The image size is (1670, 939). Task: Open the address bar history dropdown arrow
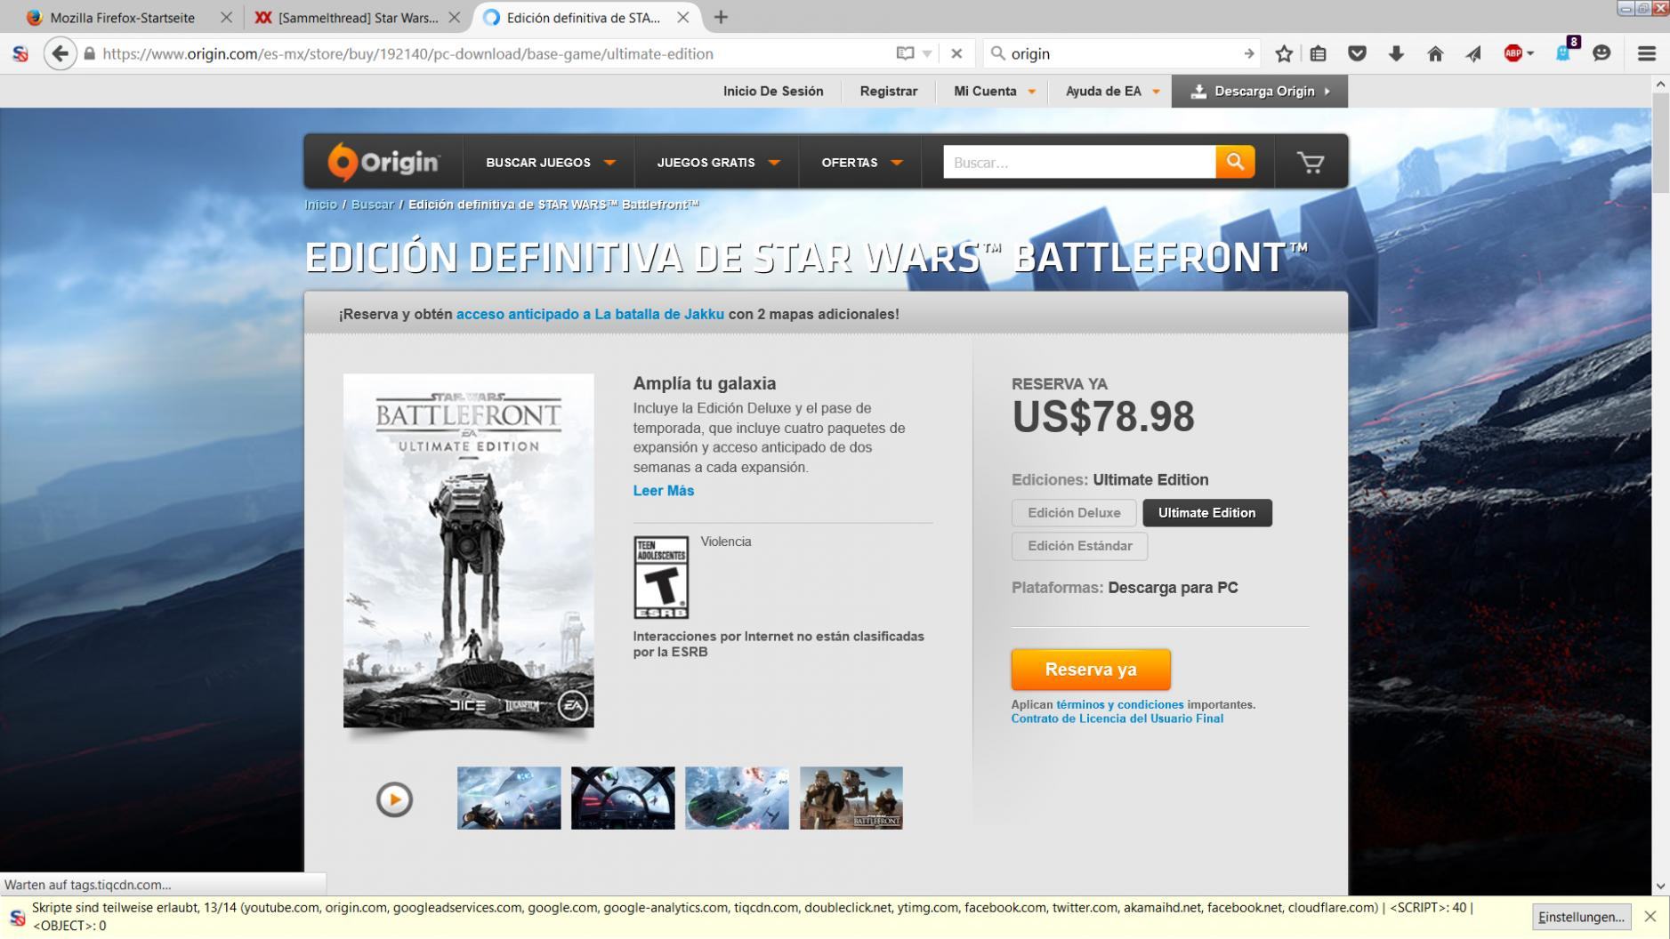tap(927, 53)
